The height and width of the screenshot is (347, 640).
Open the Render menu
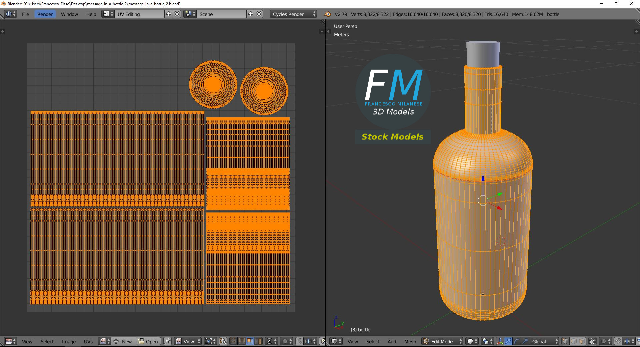point(45,14)
